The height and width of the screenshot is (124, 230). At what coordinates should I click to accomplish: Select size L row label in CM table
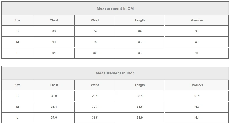coord(17,53)
